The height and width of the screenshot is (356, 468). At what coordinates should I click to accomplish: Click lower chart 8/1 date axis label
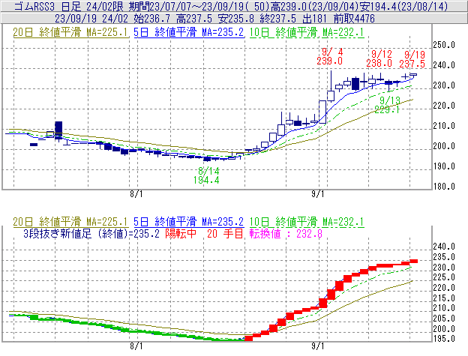(136, 346)
